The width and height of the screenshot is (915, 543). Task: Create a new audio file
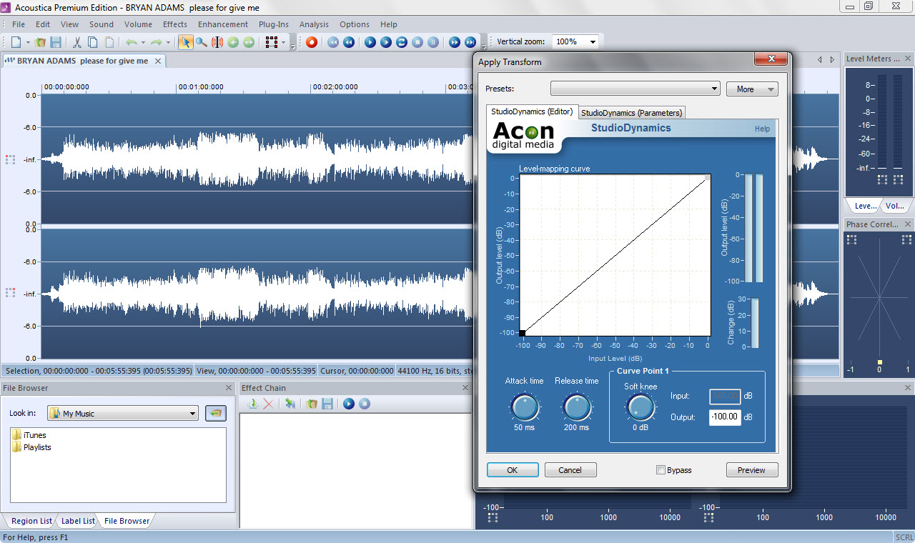point(16,42)
